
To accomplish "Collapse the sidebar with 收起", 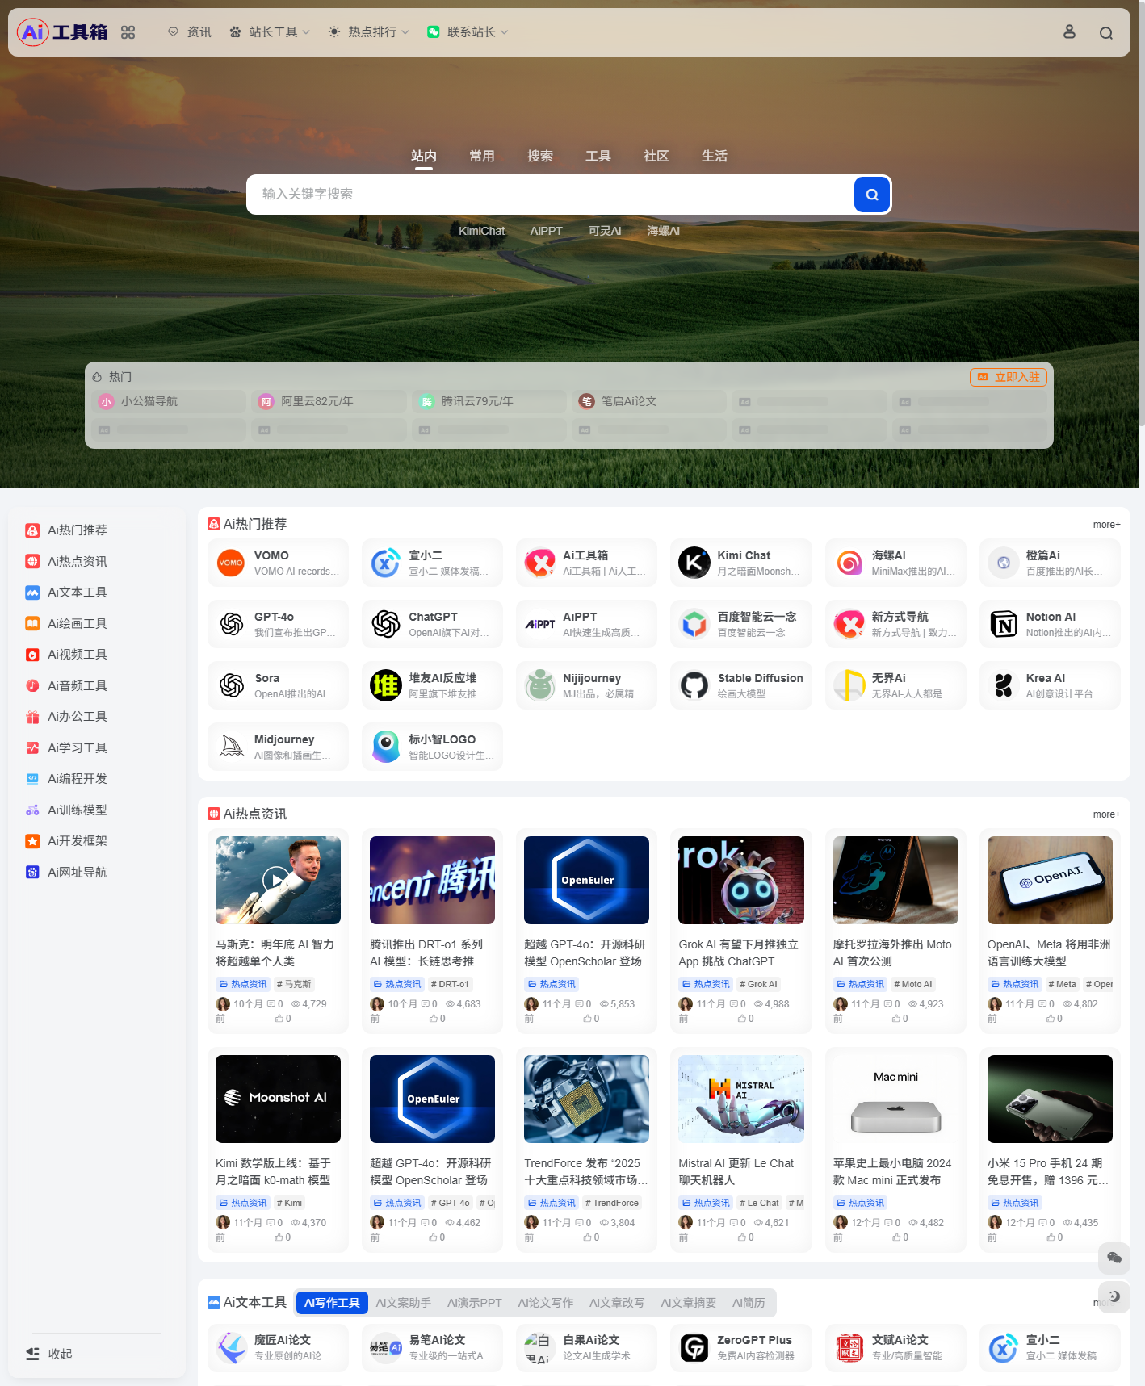I will pos(50,1354).
